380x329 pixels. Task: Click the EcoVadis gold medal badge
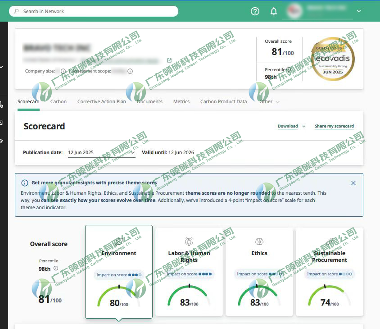(x=333, y=59)
